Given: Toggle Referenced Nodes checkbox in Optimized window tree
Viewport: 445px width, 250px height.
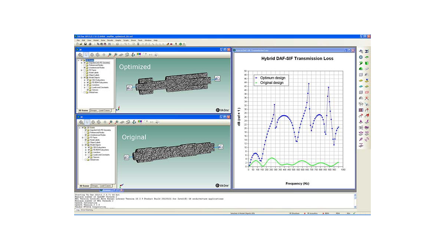Looking at the screenshot, I should pyautogui.click(x=85, y=65).
